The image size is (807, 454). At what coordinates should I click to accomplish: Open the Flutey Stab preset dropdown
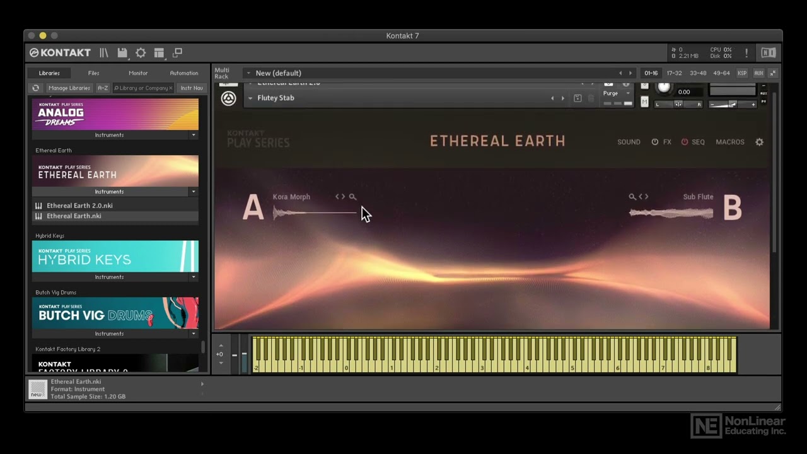tap(250, 98)
